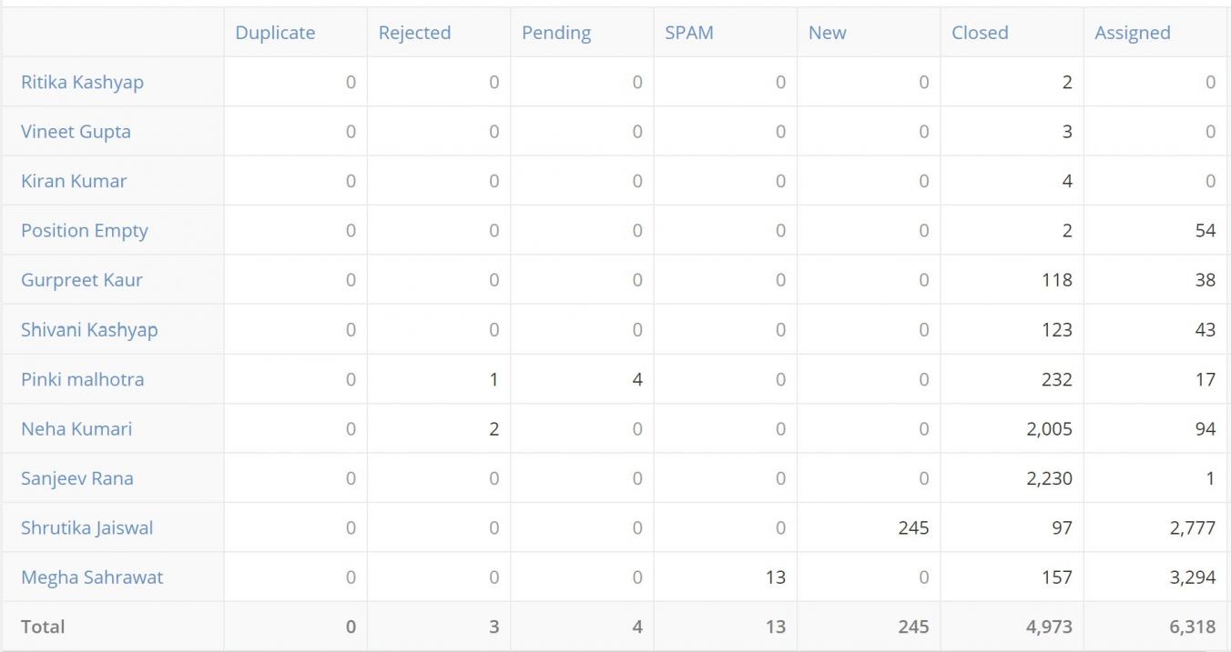Click the Shrutika Jaiswal link
The height and width of the screenshot is (652, 1231).
pyautogui.click(x=86, y=527)
